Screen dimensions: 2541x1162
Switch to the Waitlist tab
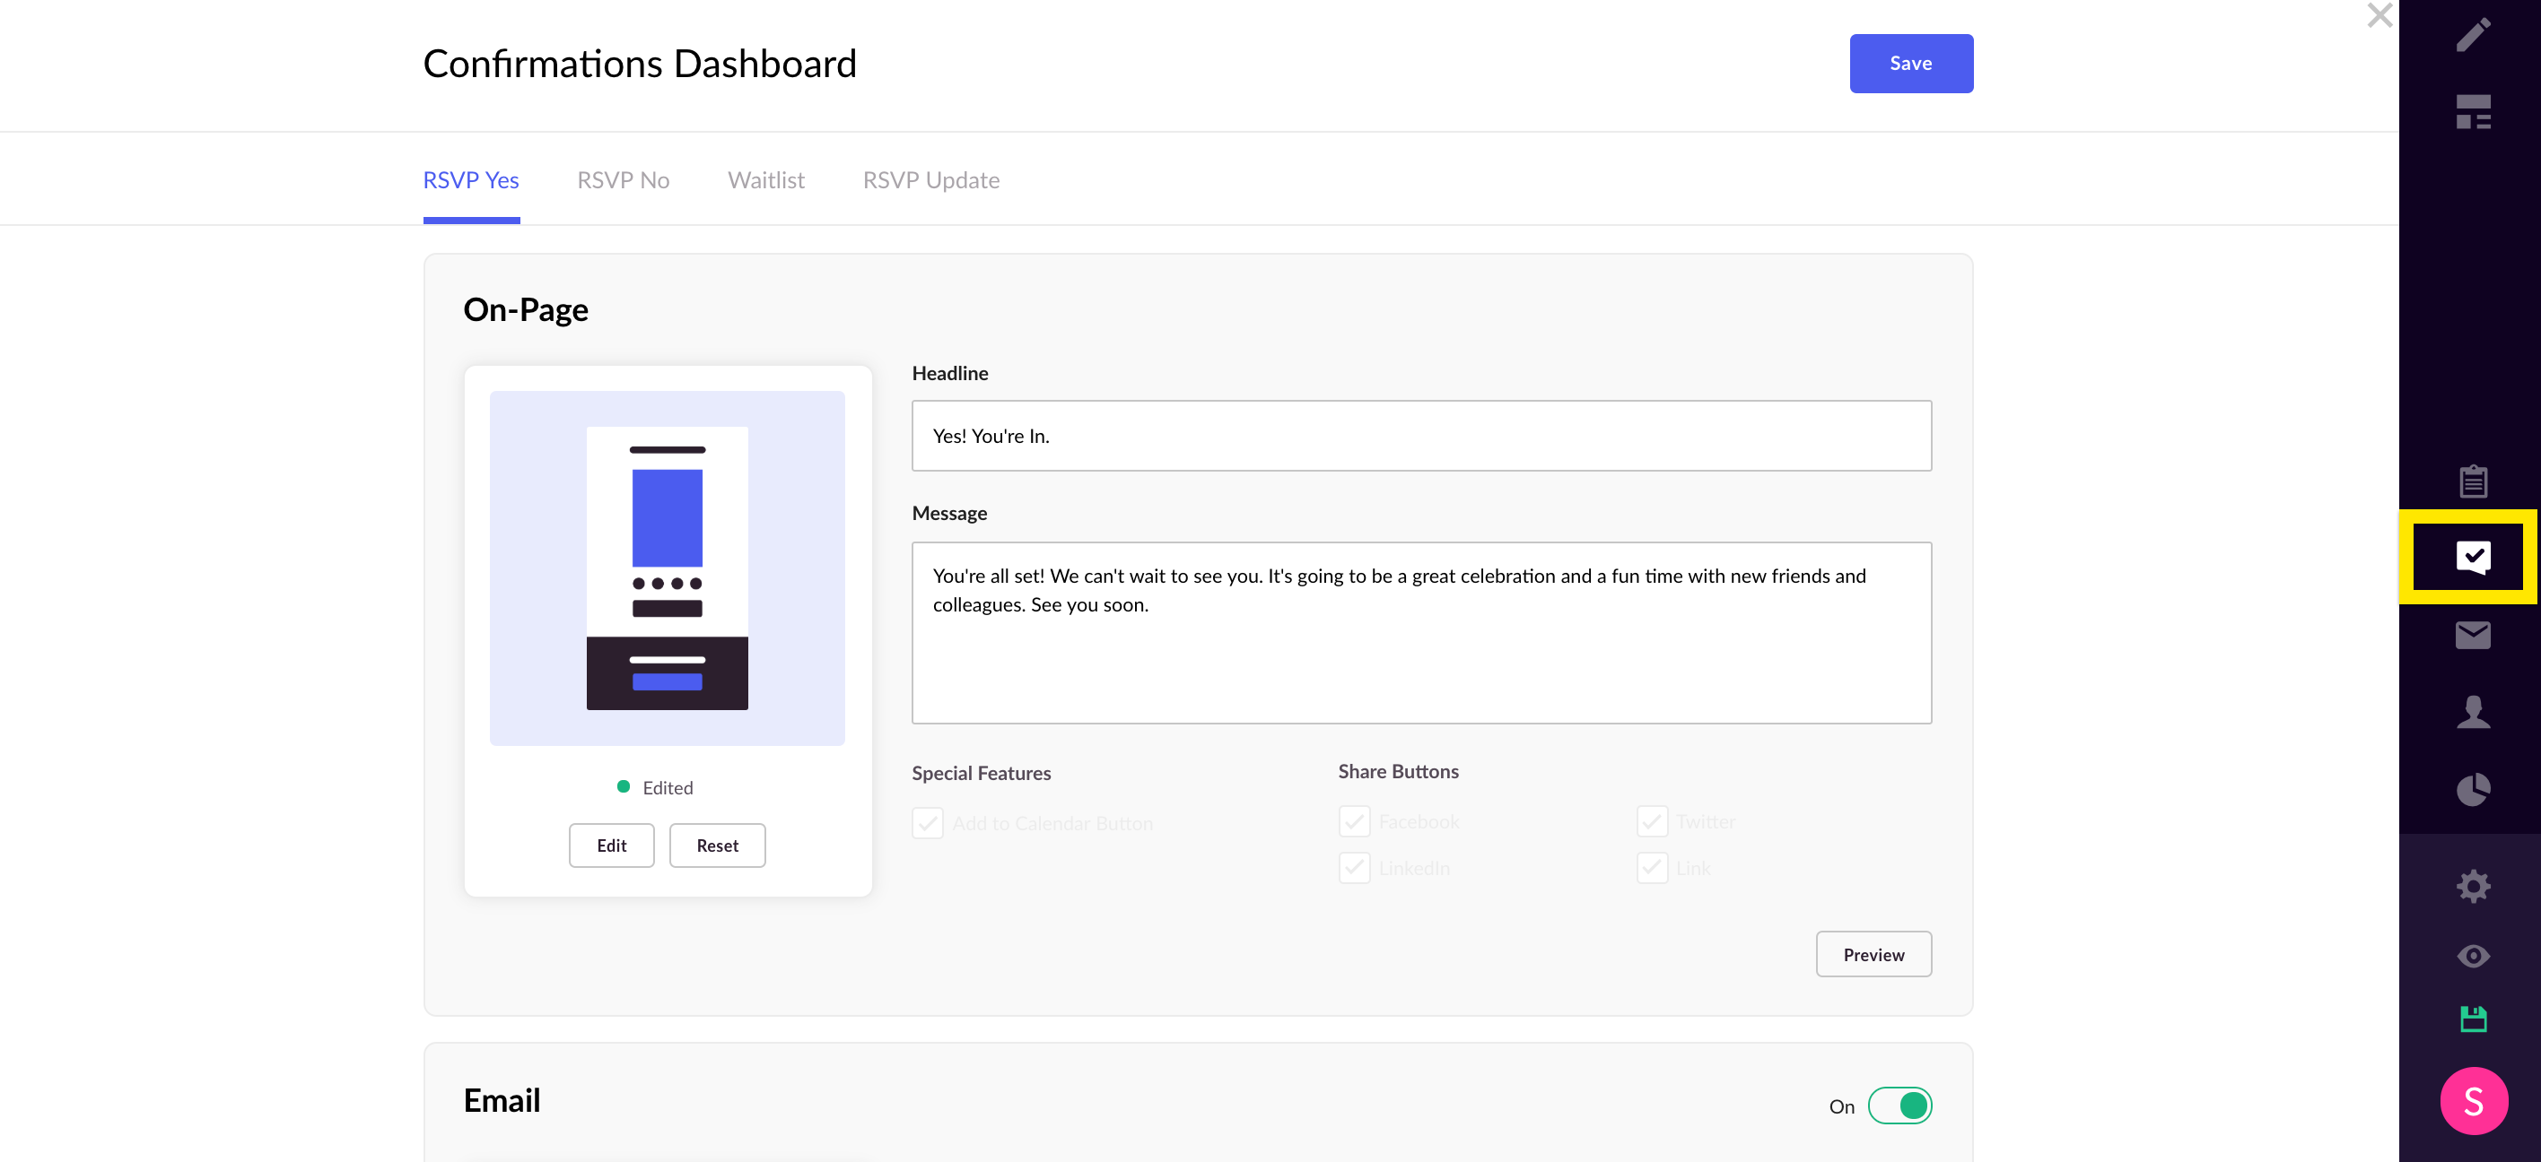765,180
